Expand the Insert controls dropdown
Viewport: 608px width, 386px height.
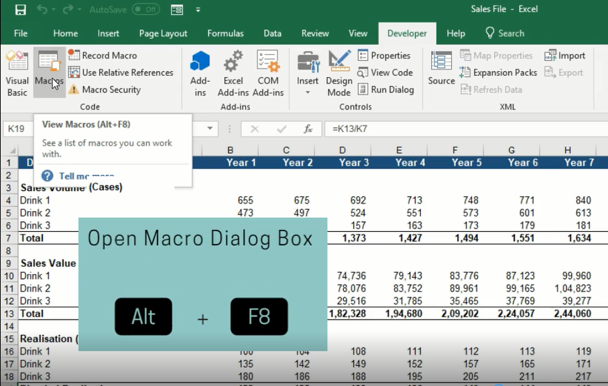click(308, 92)
